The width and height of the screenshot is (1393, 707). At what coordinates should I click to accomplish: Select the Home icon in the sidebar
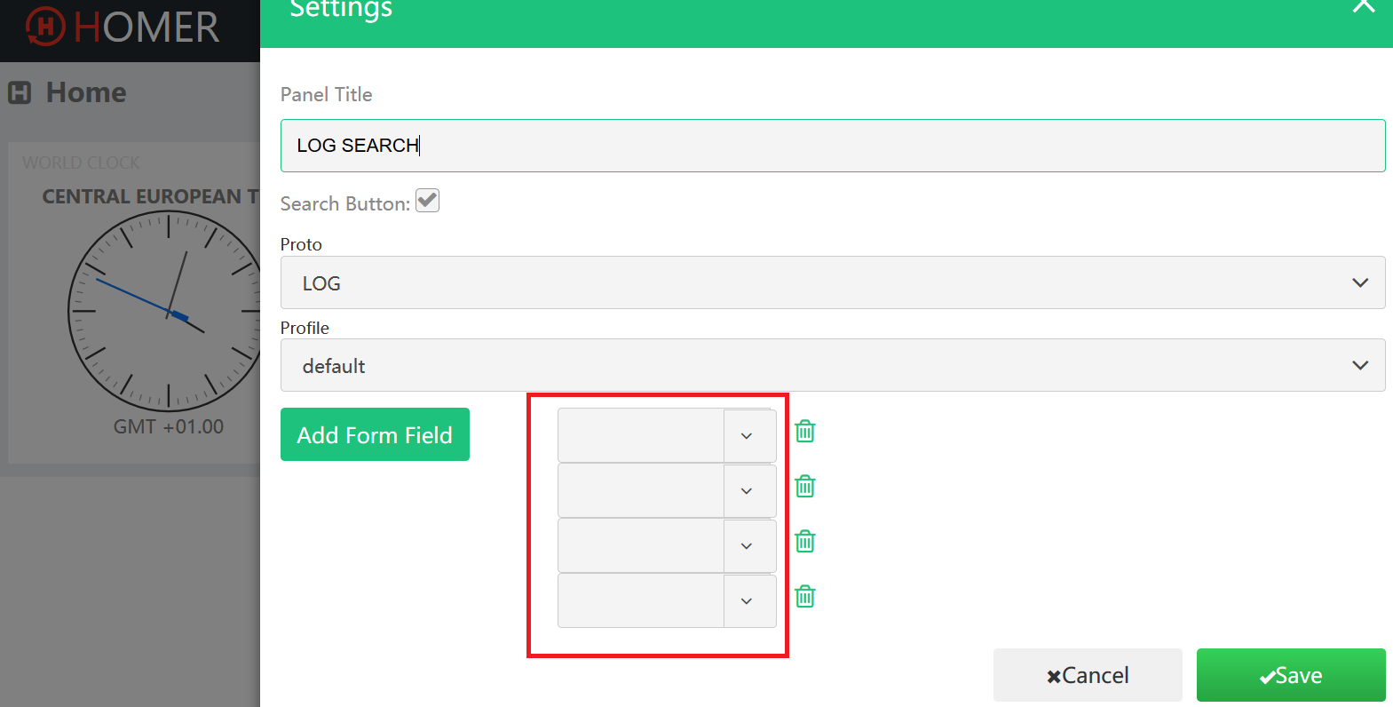20,92
